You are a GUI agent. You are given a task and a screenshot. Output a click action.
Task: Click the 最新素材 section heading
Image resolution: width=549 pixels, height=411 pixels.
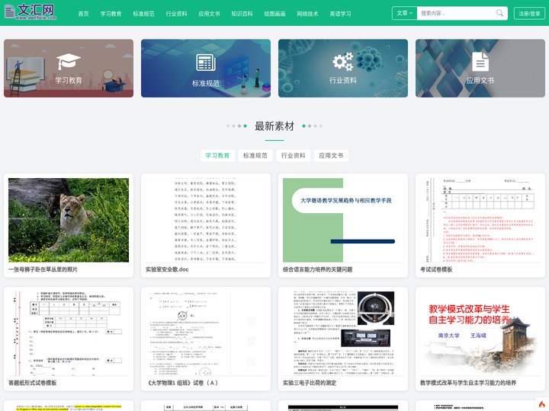pos(274,126)
